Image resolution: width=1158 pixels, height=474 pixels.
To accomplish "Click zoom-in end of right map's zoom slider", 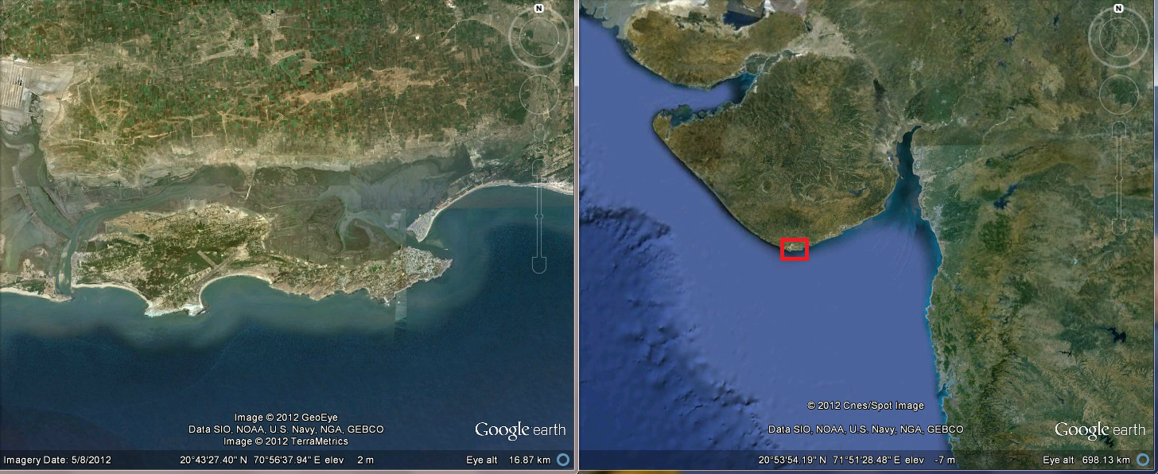I will tap(1119, 129).
